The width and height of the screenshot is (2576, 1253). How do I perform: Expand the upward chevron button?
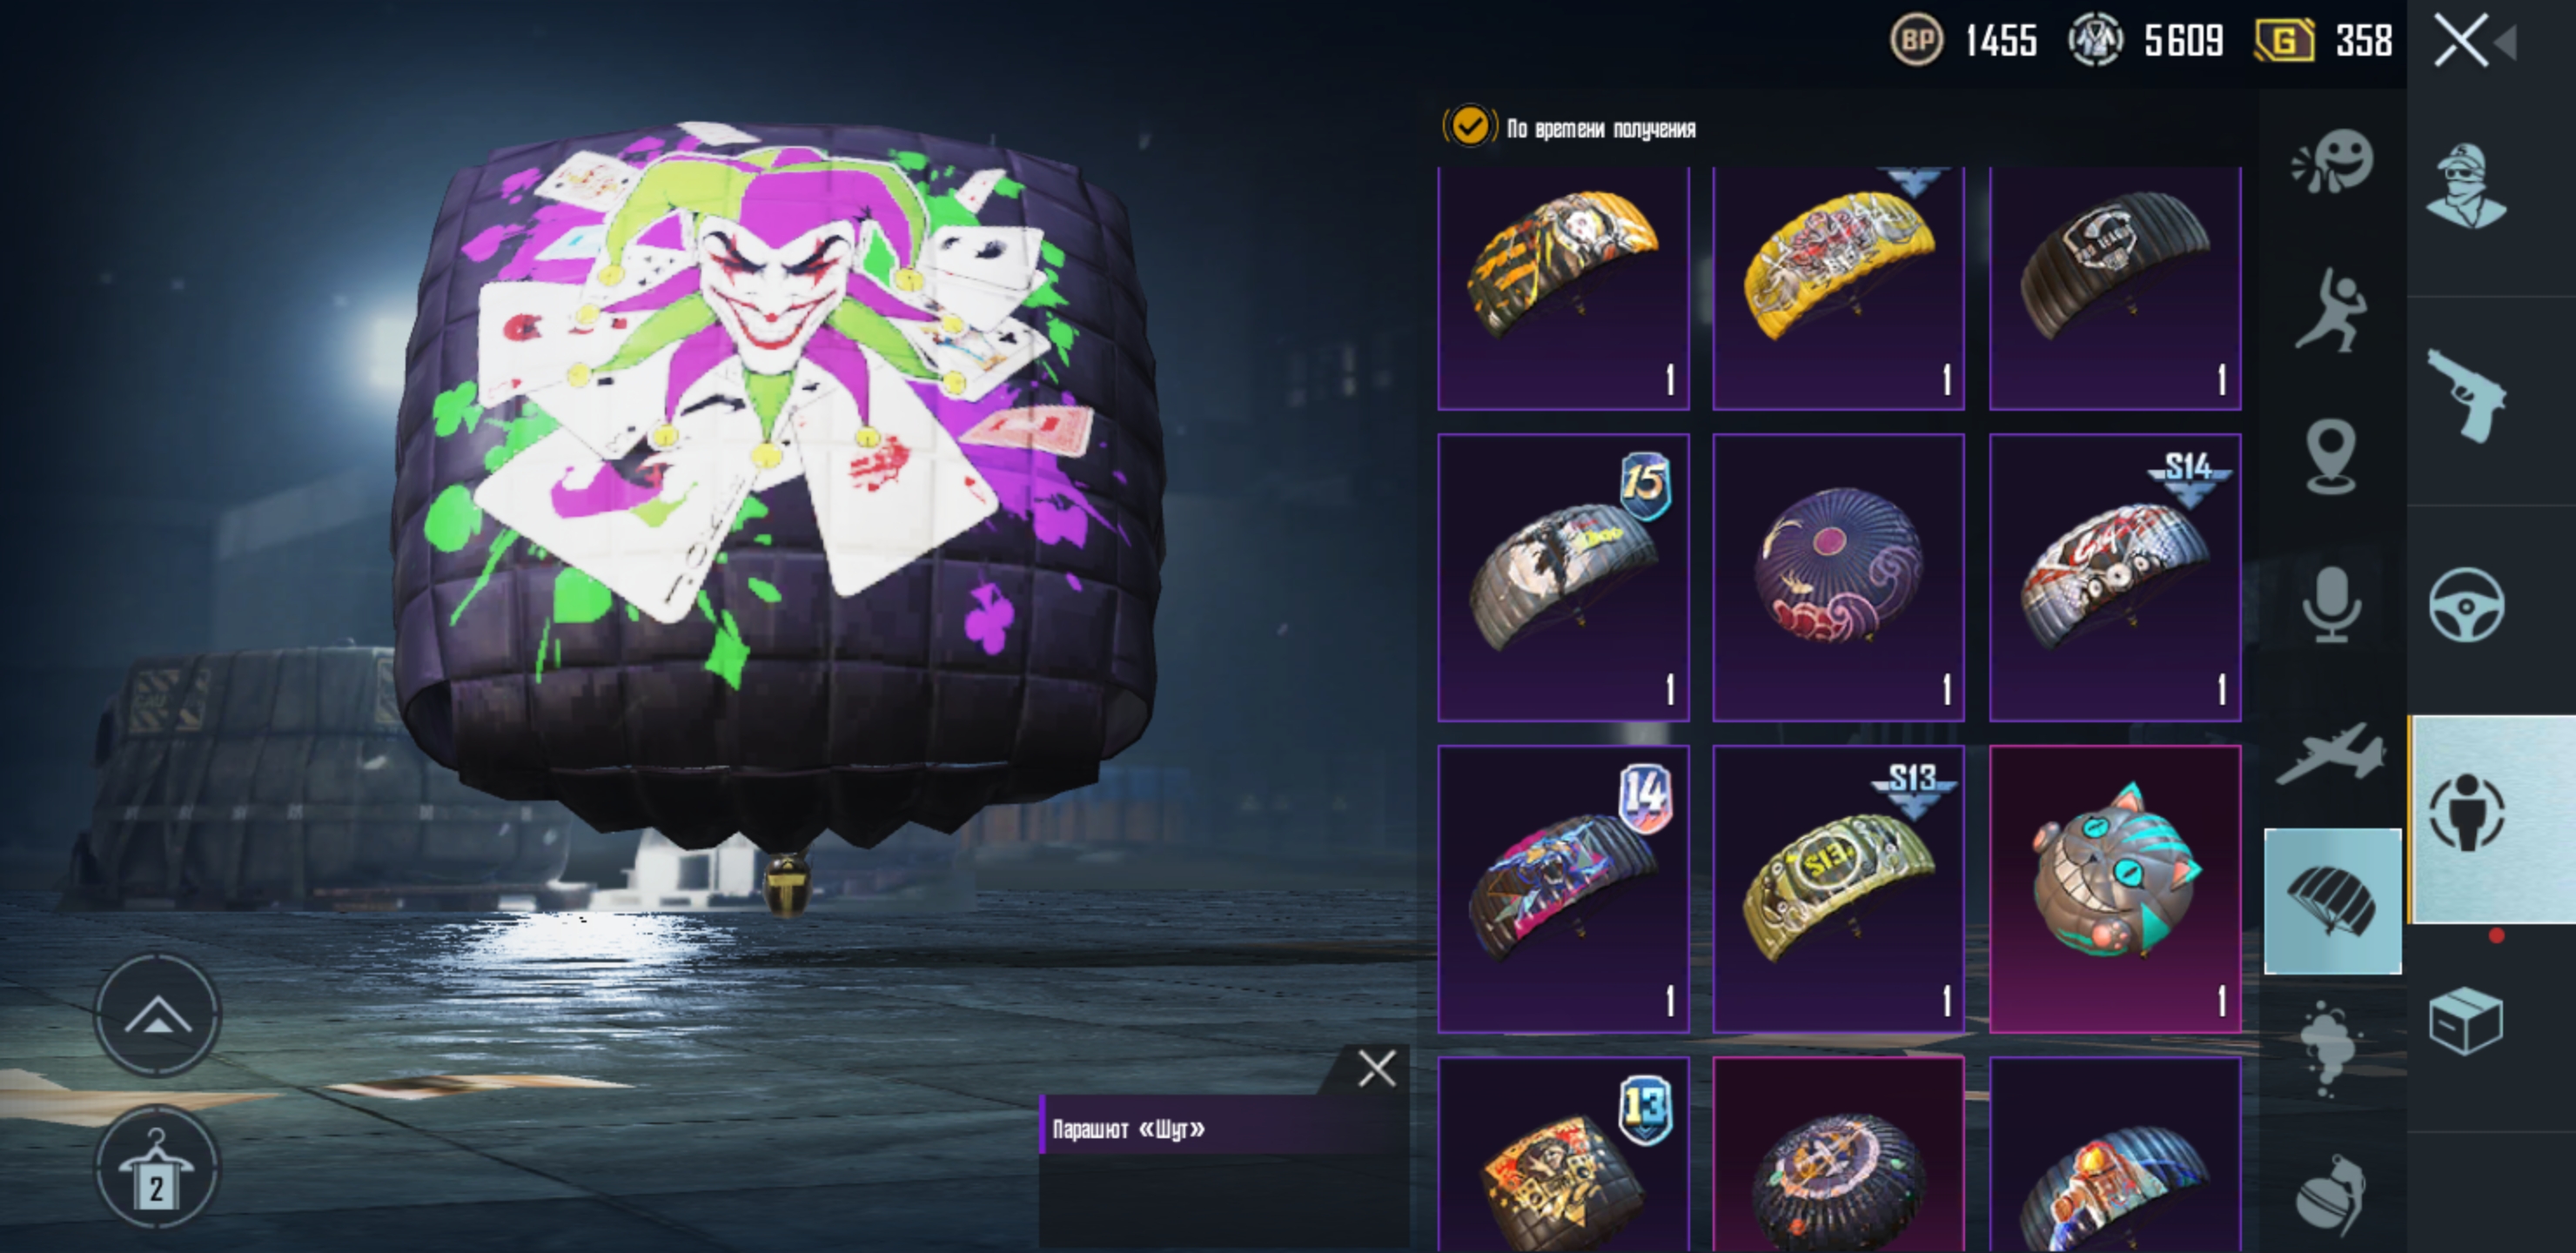click(x=157, y=1015)
